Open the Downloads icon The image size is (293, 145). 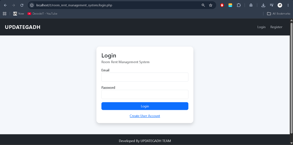(x=263, y=5)
